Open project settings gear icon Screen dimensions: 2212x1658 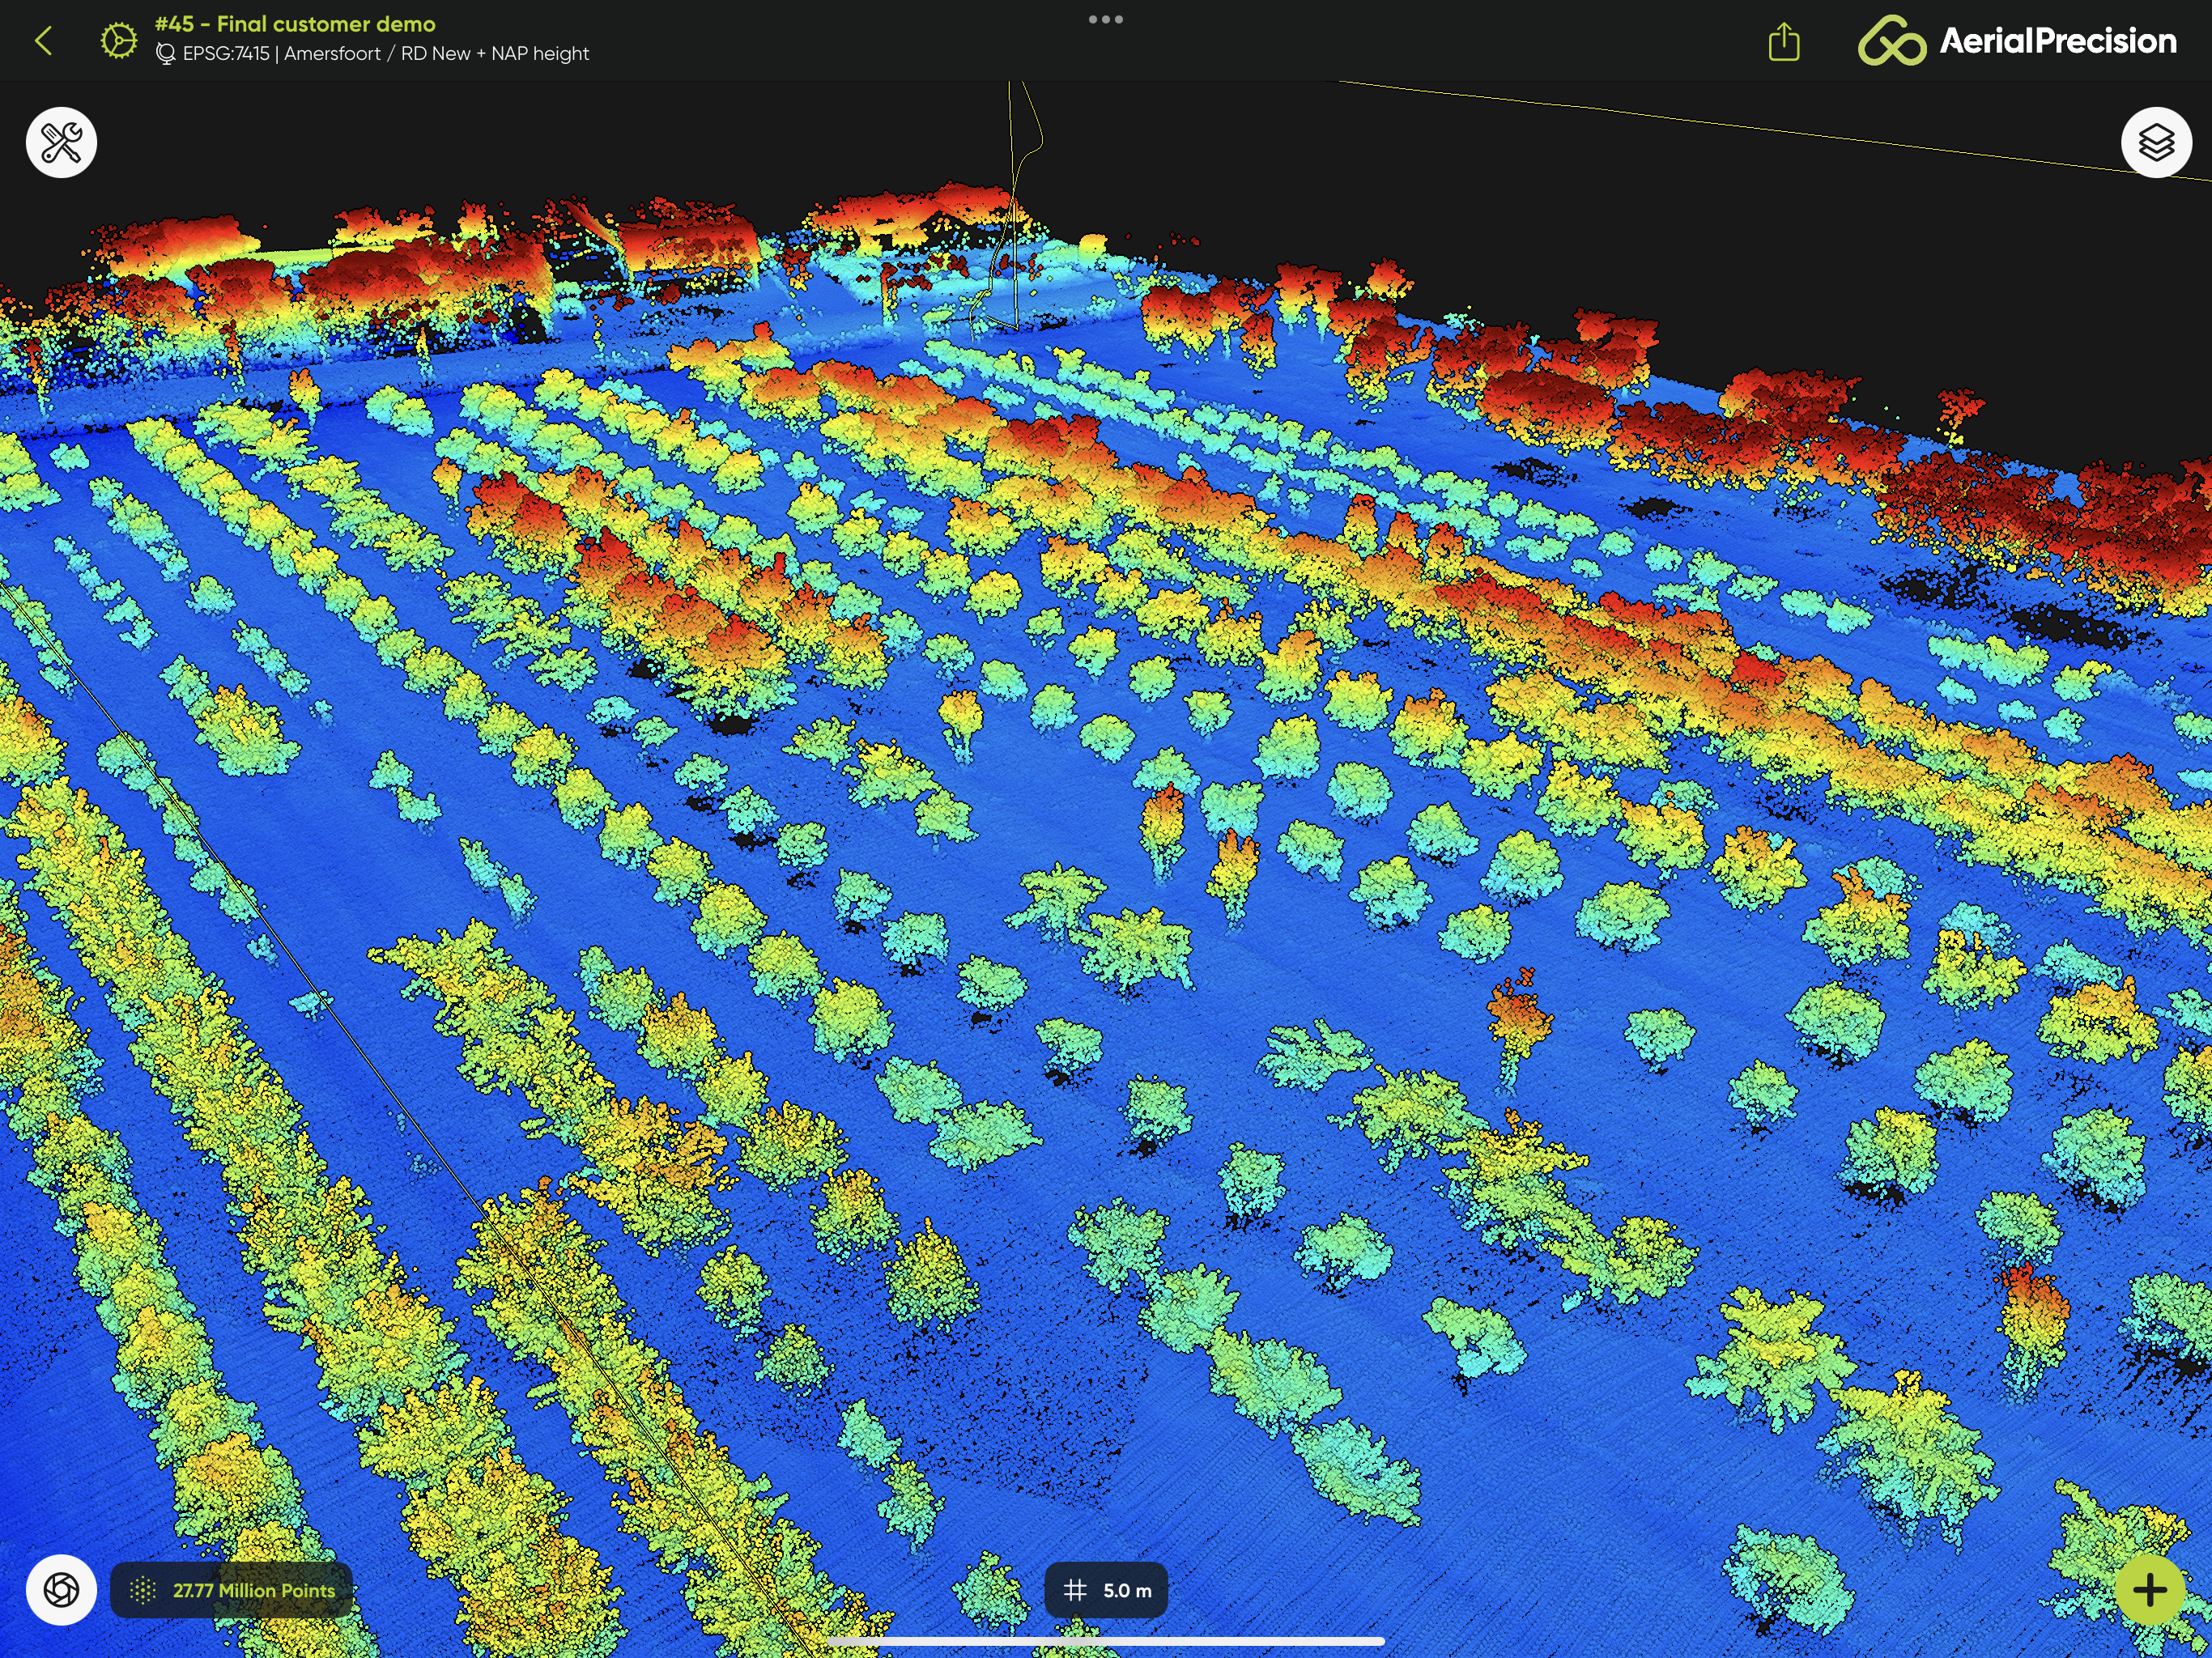click(x=118, y=41)
